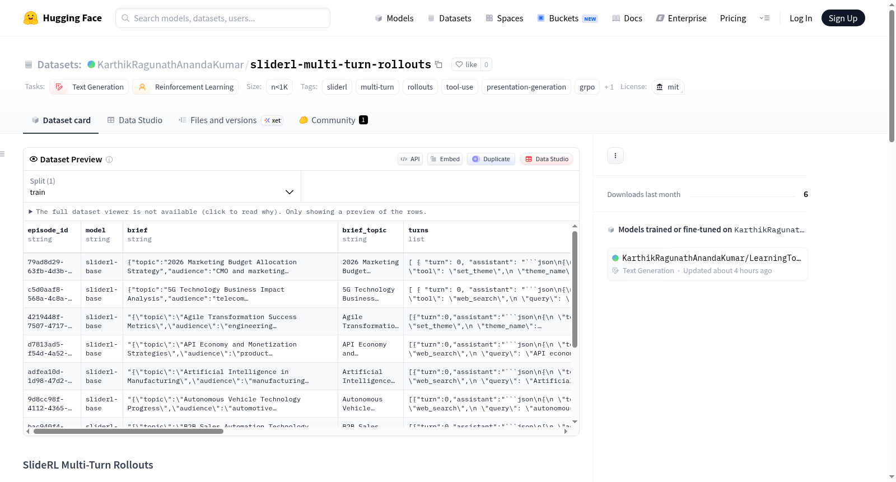Click the heart like button
The height and width of the screenshot is (482, 896).
466,64
